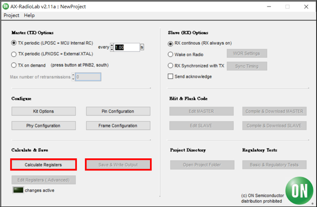Viewport: 317px width, 207px height.
Task: Click the ON Semiconductor logo
Action: click(x=300, y=191)
